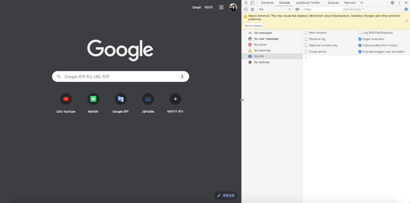Select No verbose filter

tap(272, 62)
